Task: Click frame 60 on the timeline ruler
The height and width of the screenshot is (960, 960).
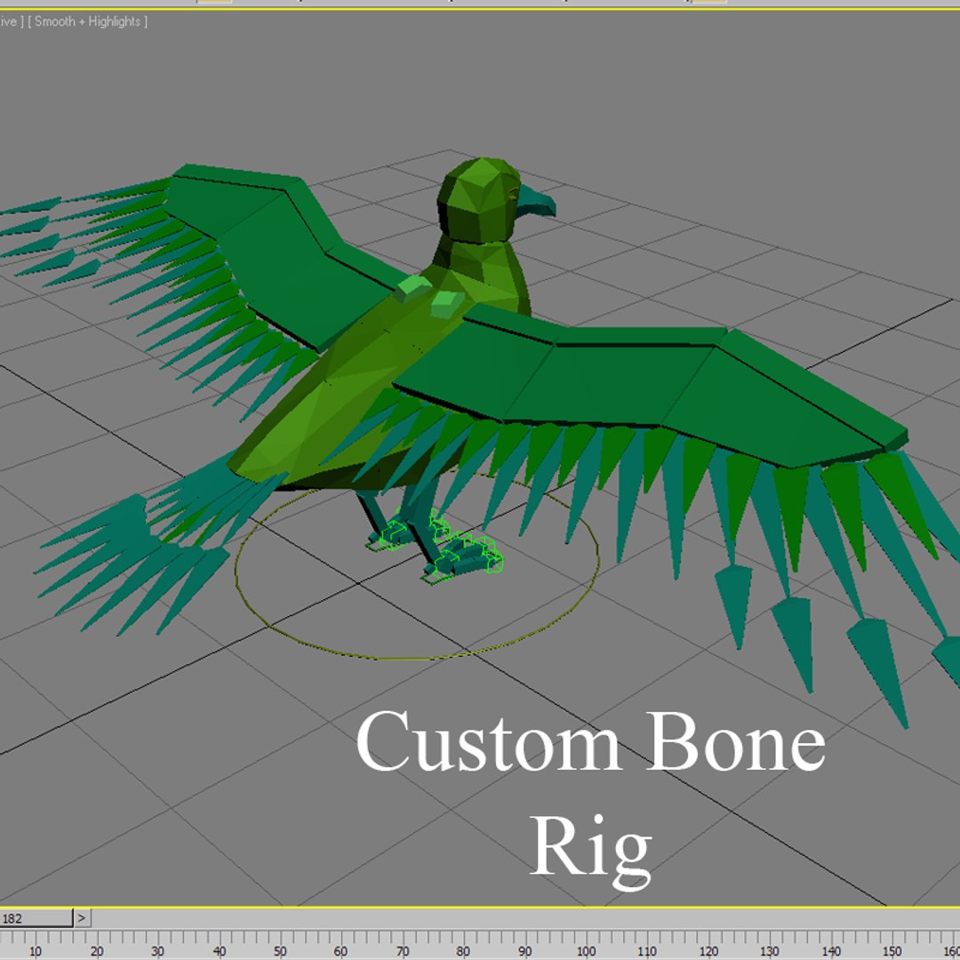Action: pos(341,951)
